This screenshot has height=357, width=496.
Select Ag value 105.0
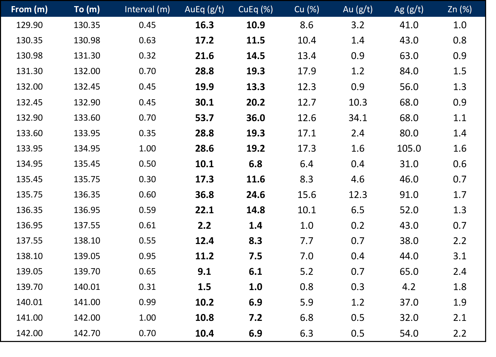click(409, 148)
